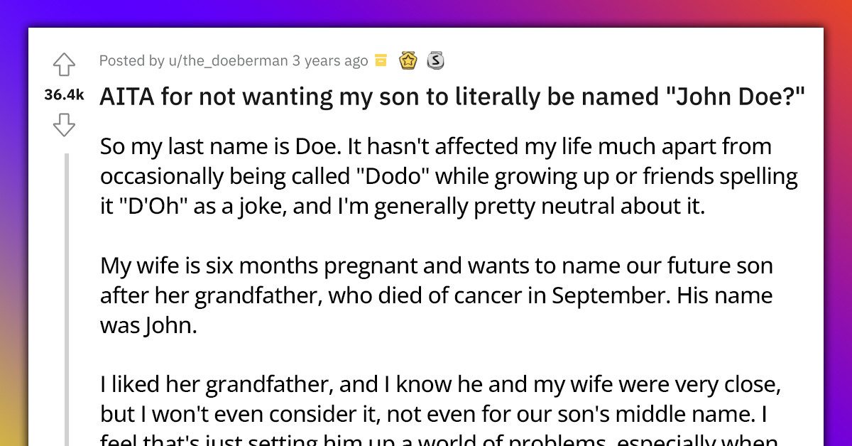Collapse the comment thread bar on the left
The image size is (852, 446).
pyautogui.click(x=66, y=298)
